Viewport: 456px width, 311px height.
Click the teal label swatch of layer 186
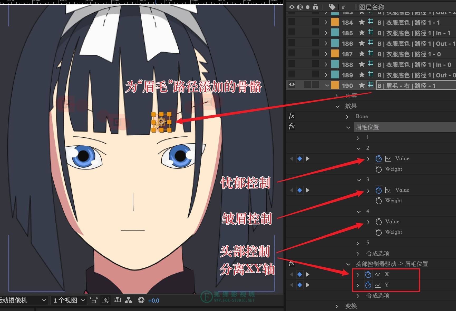tap(335, 43)
